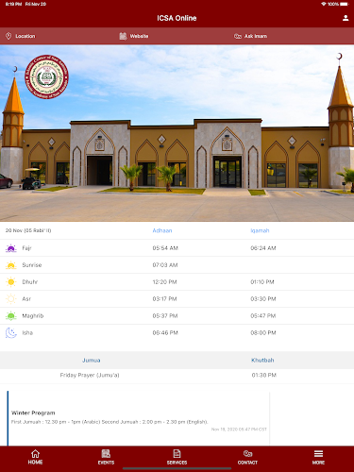Tap the Ask Imam chat icon

(238, 36)
